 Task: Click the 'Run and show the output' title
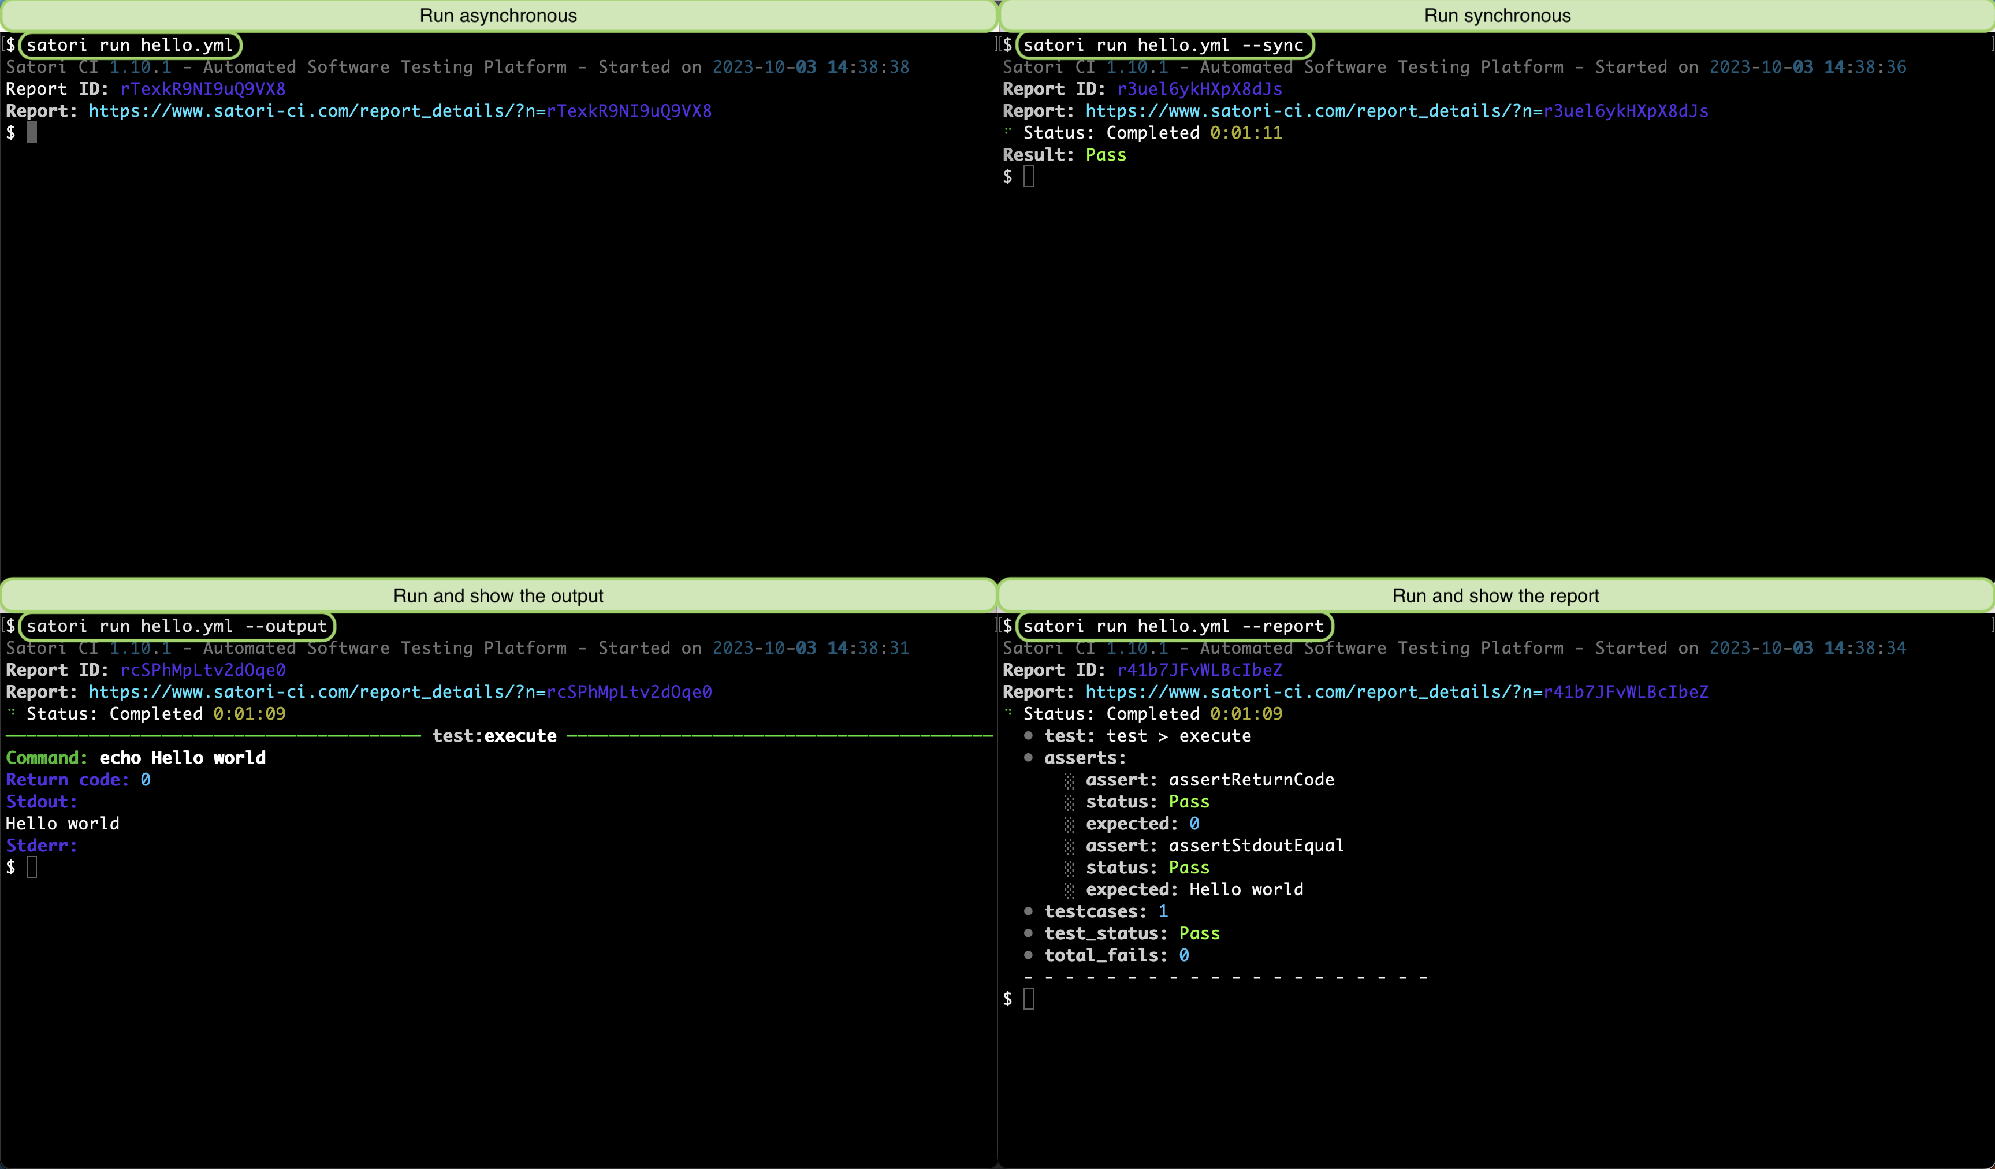pyautogui.click(x=498, y=596)
